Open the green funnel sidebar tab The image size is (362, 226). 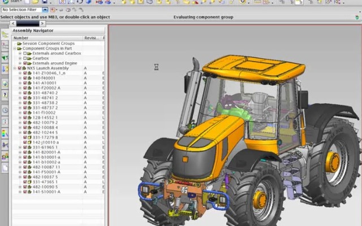[5, 58]
